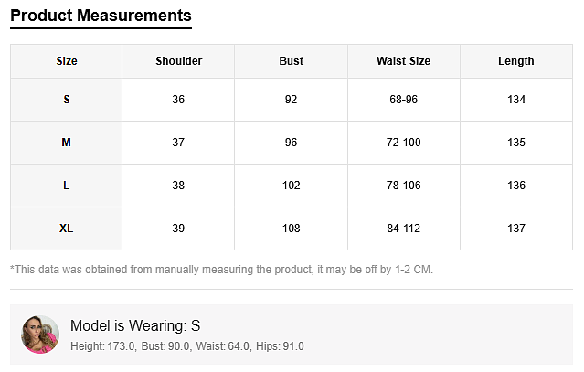Click shoulder value 36 for size S
The image size is (584, 372).
(178, 100)
